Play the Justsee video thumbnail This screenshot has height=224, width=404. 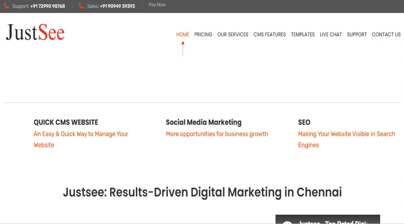pos(327,220)
